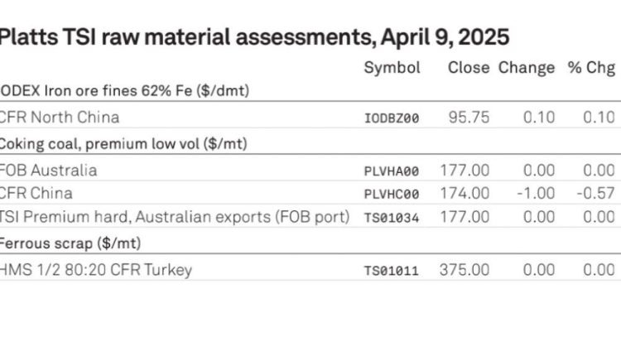The image size is (621, 356).
Task: Click the -0.57 percent change value
Action: 595,194
